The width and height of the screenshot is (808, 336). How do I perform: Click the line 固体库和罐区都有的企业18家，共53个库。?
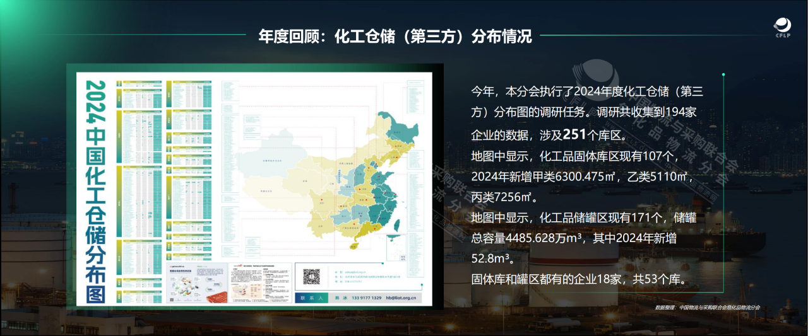tap(579, 279)
